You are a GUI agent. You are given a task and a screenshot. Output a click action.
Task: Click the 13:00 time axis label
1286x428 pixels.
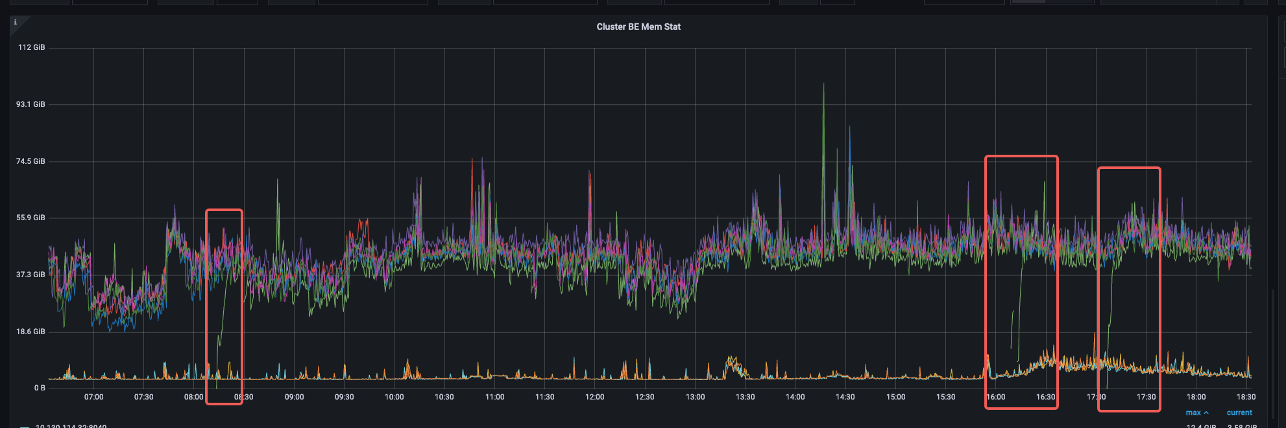click(695, 397)
